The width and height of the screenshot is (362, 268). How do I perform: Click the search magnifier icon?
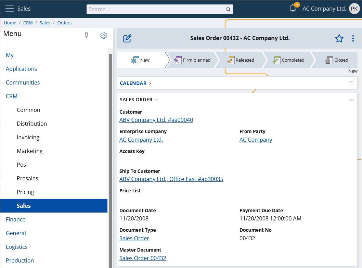228,9
